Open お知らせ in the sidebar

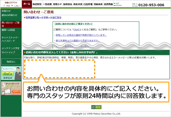[x=6, y=11]
